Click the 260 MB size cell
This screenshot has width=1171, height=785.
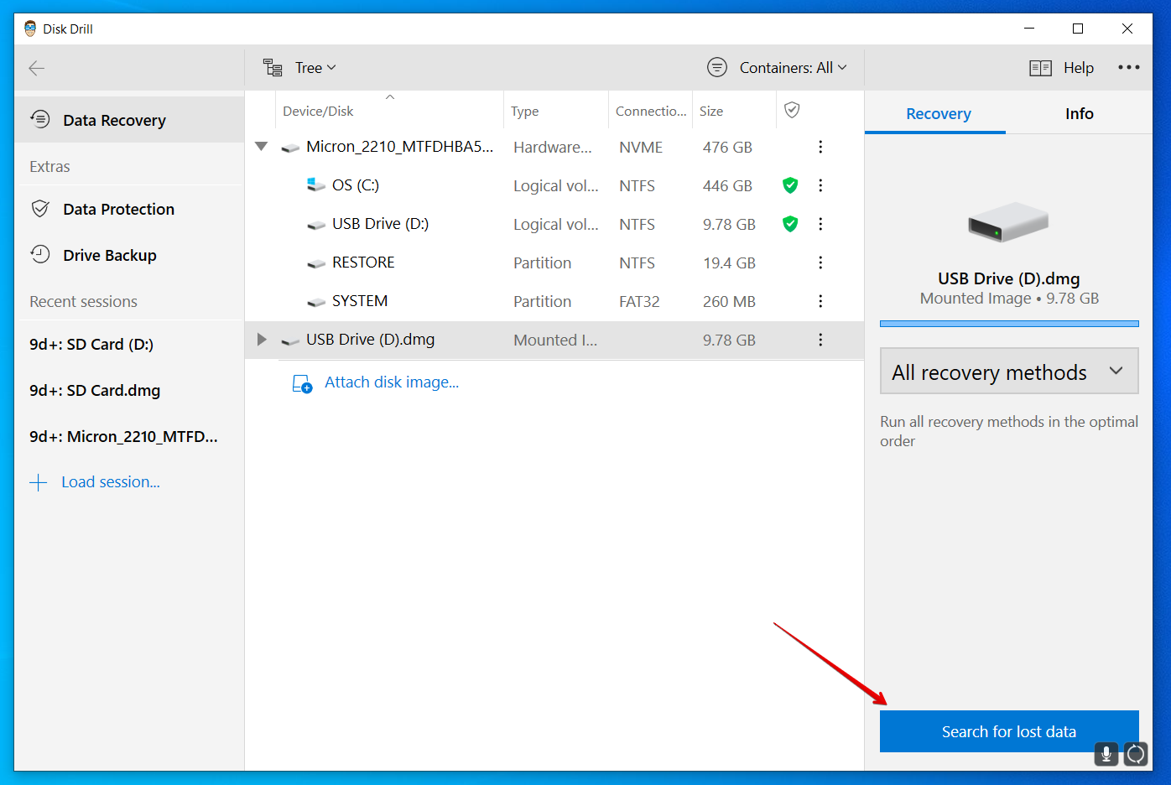pyautogui.click(x=729, y=301)
